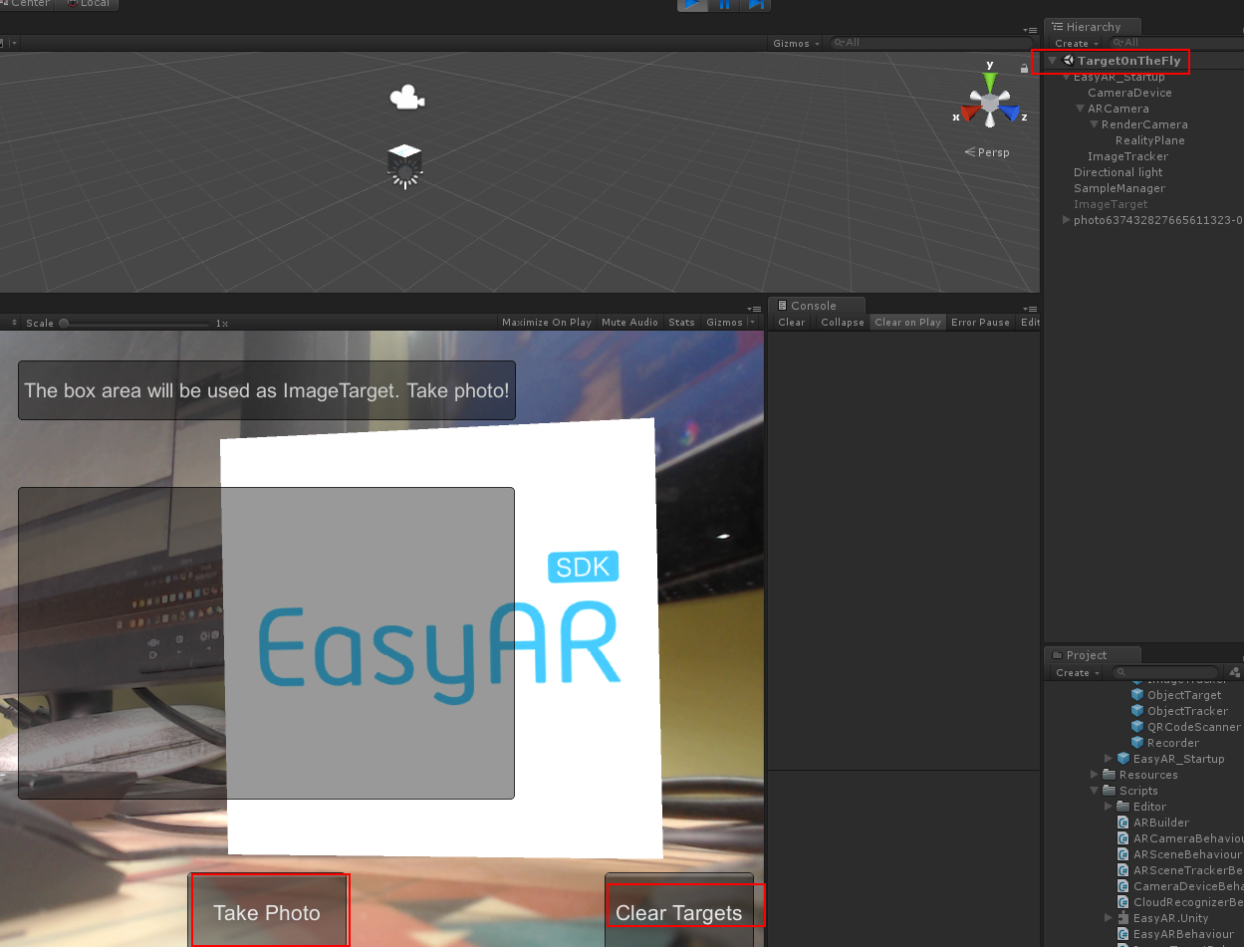Toggle Maximize On Play in Game view
This screenshot has height=947, width=1244.
point(547,323)
